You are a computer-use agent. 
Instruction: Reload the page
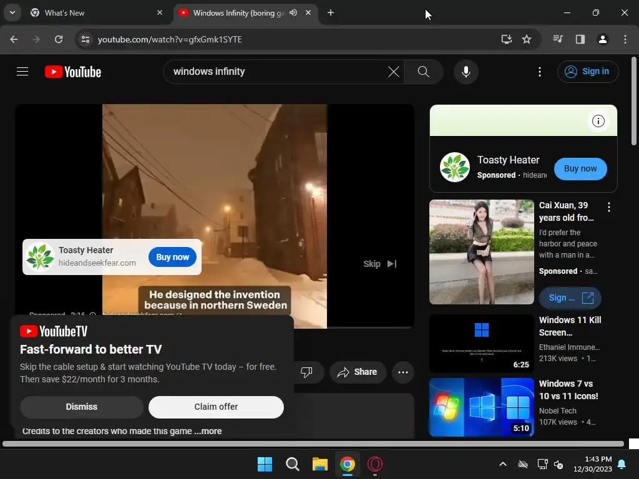pos(59,39)
